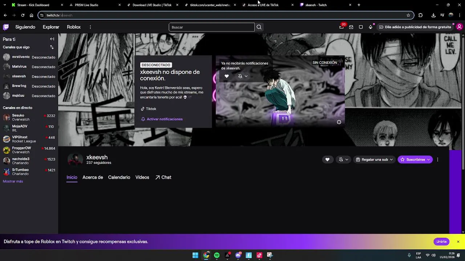The image size is (465, 261).
Task: Open Twitch home logo icon
Action: point(6,27)
